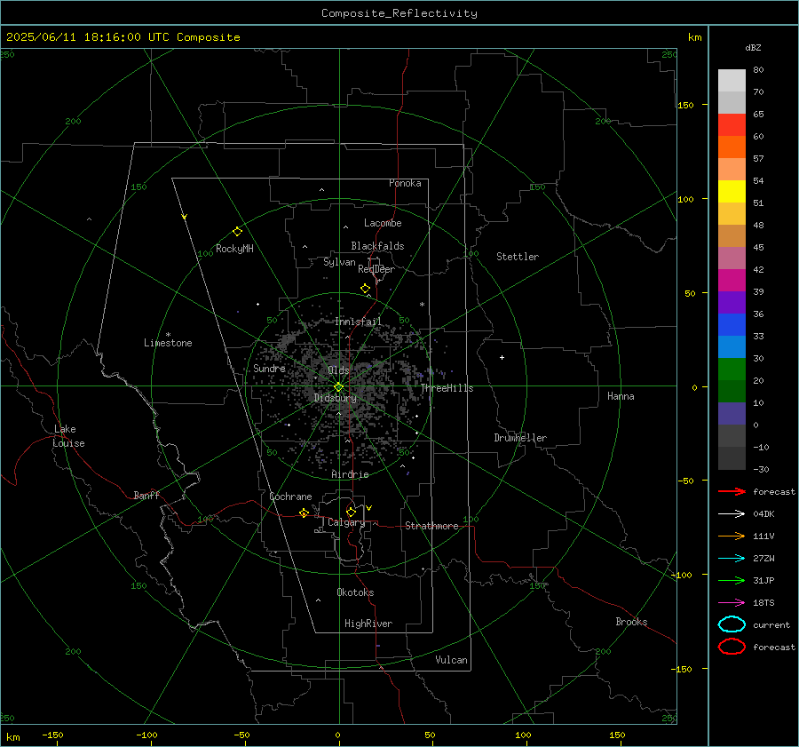Image resolution: width=799 pixels, height=747 pixels.
Task: Click the yellow diamond marker near RedDeer
Action: click(365, 289)
